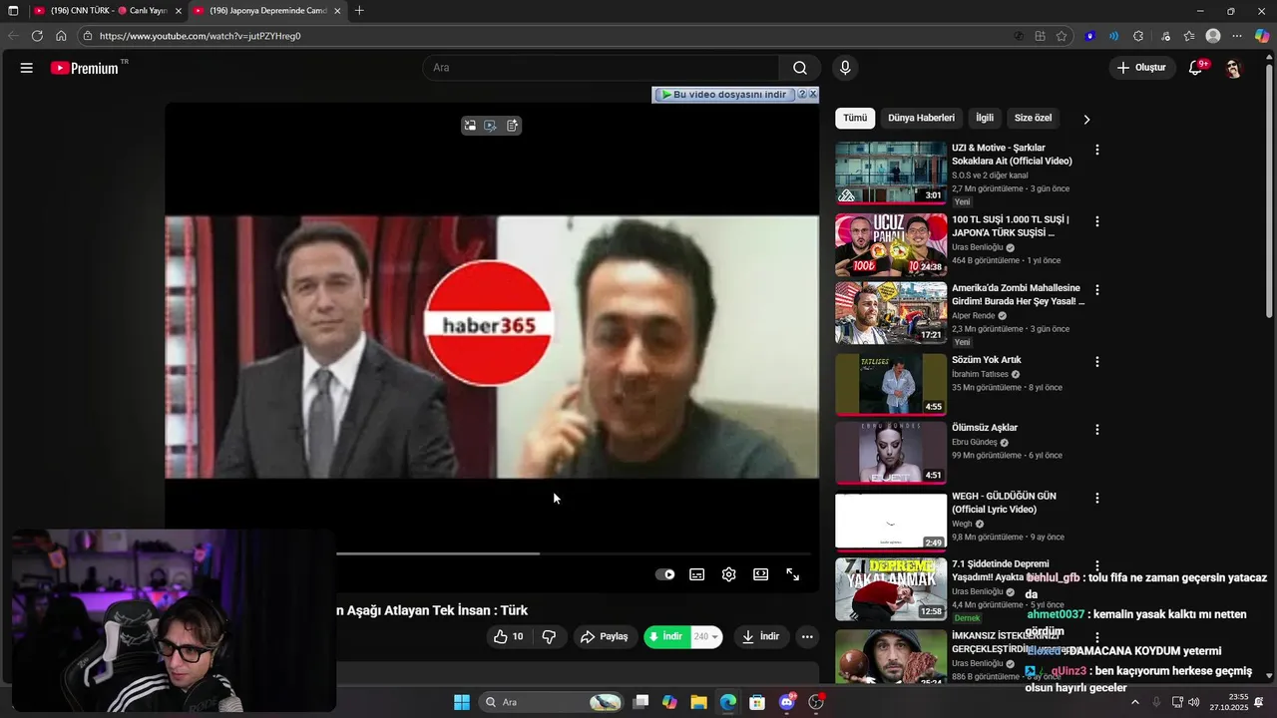Switch to theater mode in player
Viewport: 1277px width, 718px height.
761,574
